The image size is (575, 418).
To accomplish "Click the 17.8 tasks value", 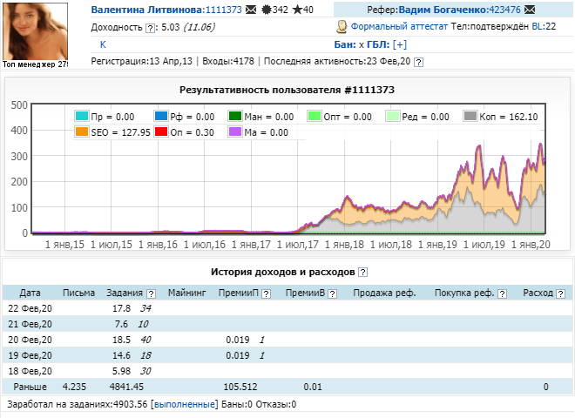I will (x=121, y=308).
